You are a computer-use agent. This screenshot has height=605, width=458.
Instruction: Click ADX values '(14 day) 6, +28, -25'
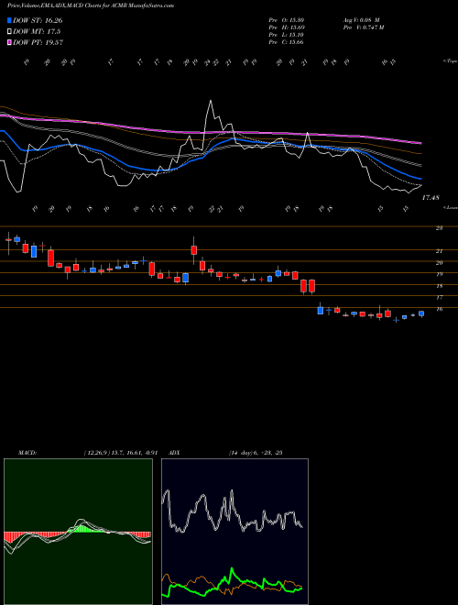pyautogui.click(x=256, y=453)
